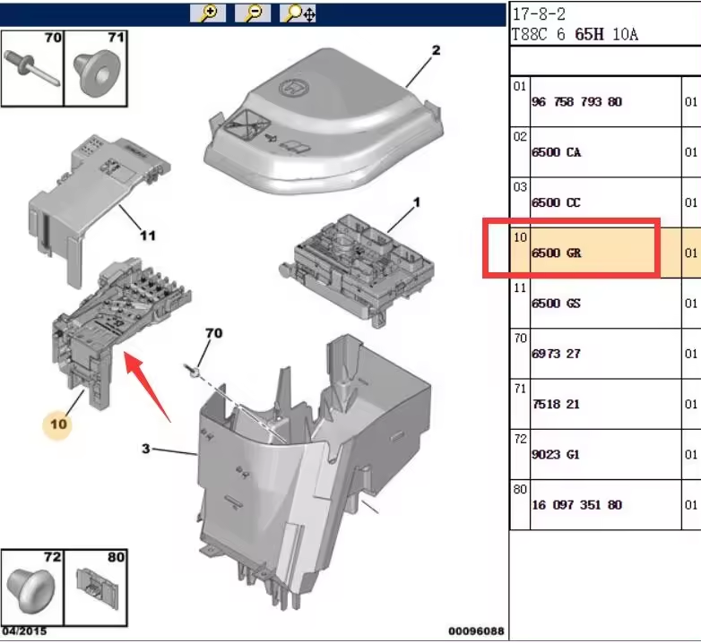701x643 pixels.
Task: Select part number 6973 27
Action: 556,354
